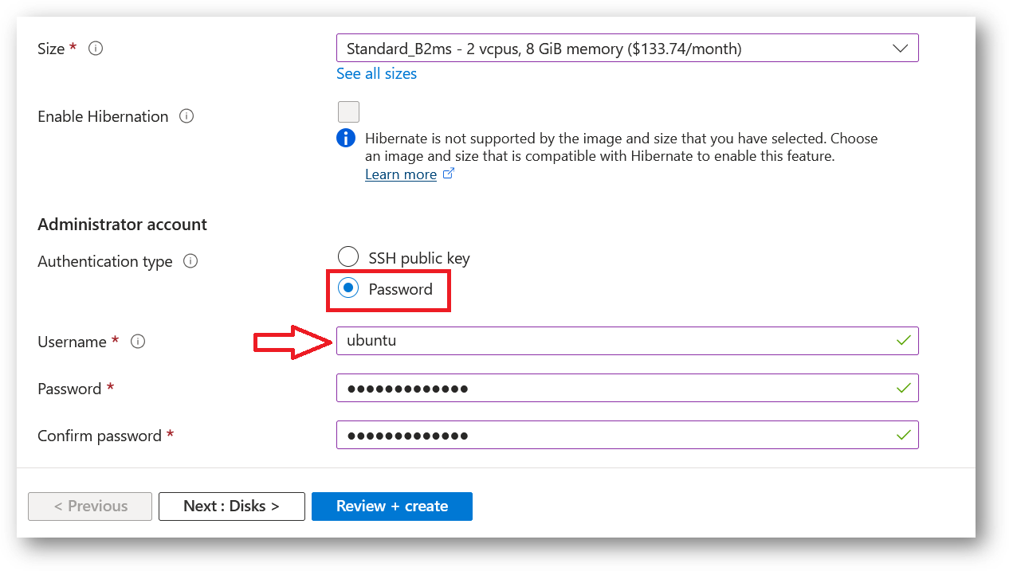Click the Previous navigation button
This screenshot has width=1009, height=571.
(x=90, y=506)
